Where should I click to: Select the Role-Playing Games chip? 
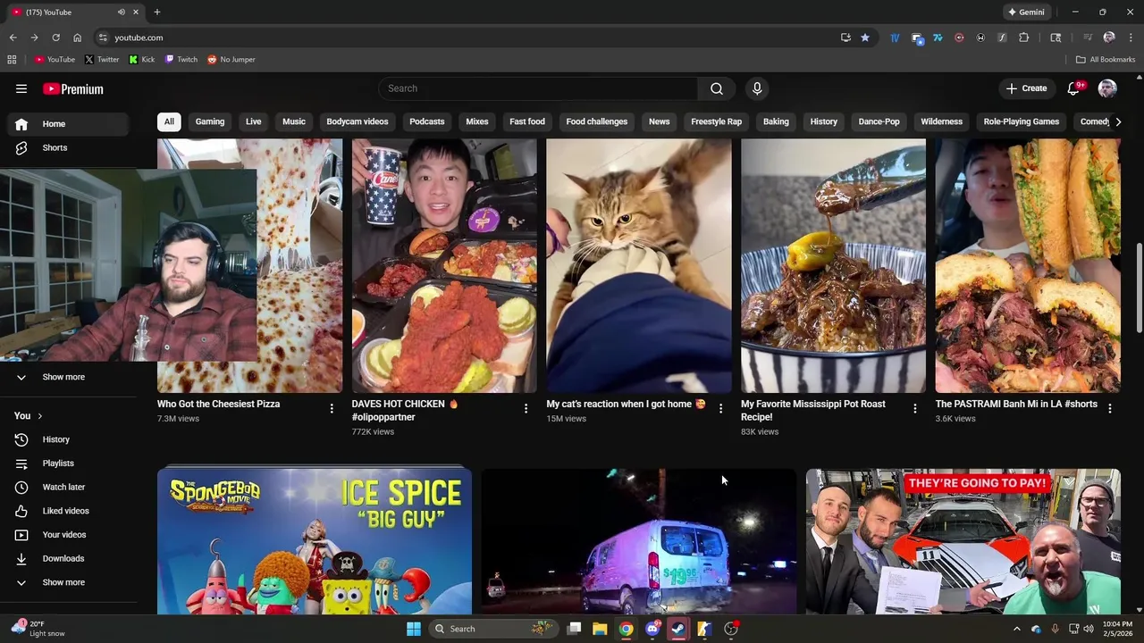[1022, 121]
